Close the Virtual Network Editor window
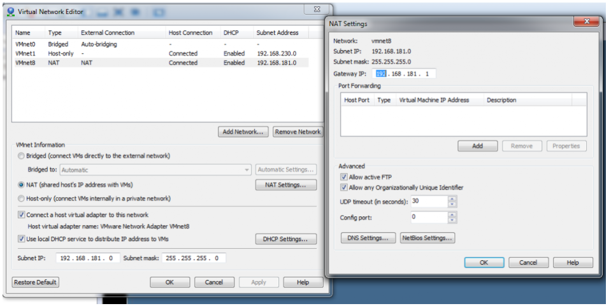611x306 pixels. tap(316, 10)
